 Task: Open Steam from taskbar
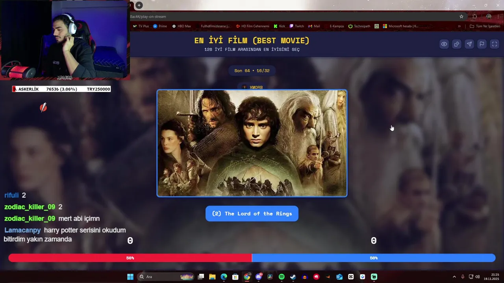coord(293,277)
